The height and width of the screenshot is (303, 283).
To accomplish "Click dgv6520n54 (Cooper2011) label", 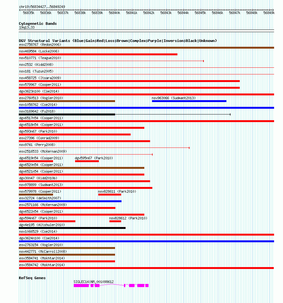I will coord(41,165).
